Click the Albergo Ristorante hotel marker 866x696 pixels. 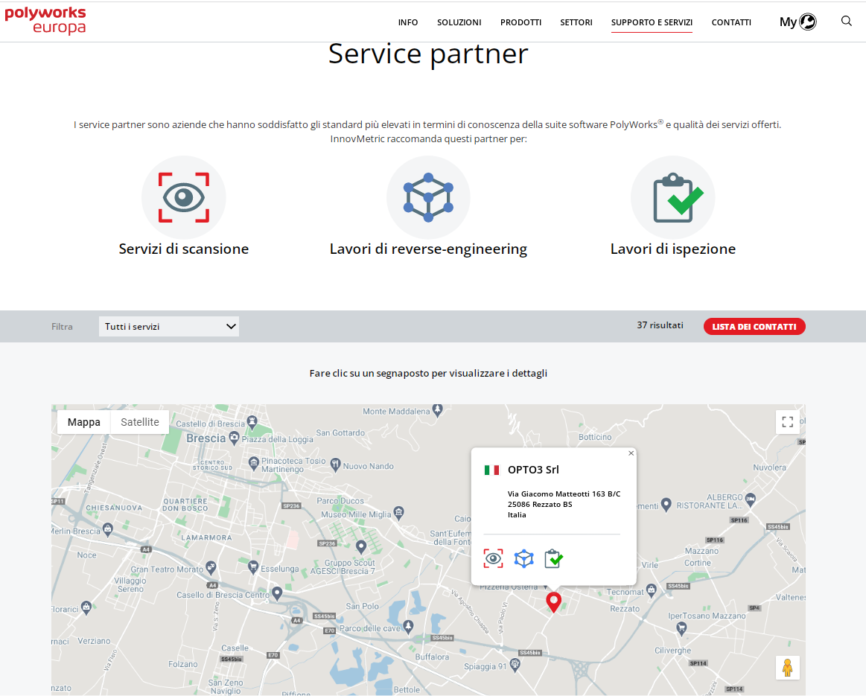tap(750, 499)
